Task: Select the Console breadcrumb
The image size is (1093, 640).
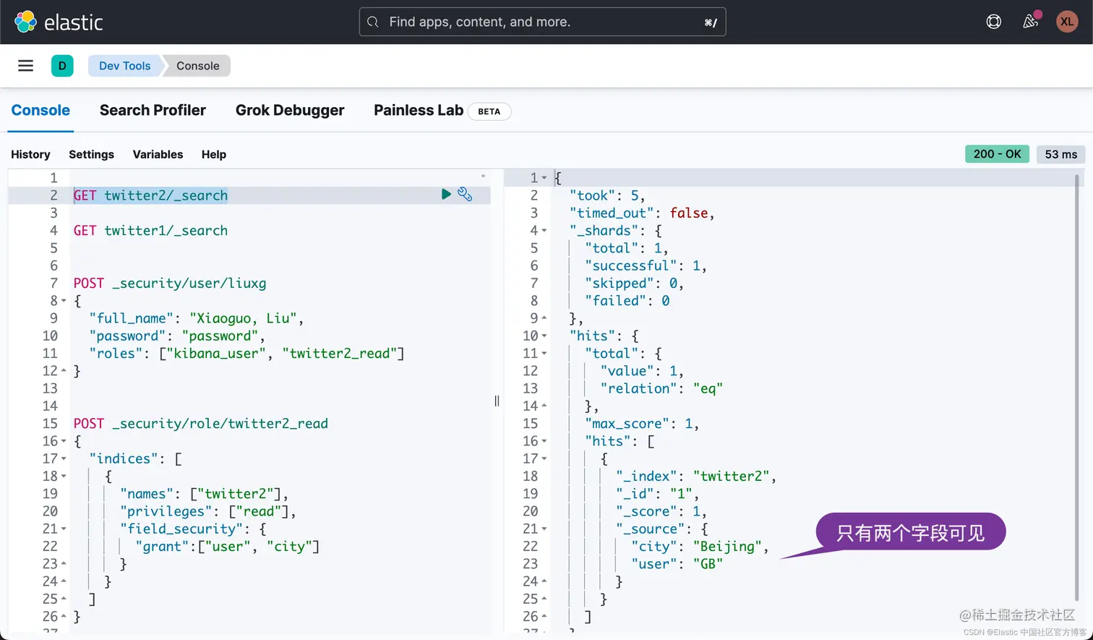Action: pos(197,66)
